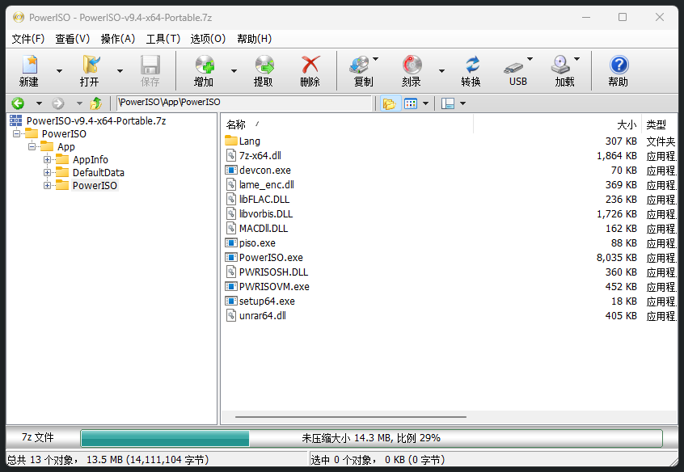Toggle the folder tree view icon

[390, 103]
